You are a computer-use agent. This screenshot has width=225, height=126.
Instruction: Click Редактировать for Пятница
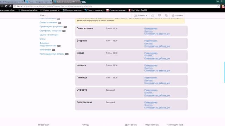click(x=151, y=78)
